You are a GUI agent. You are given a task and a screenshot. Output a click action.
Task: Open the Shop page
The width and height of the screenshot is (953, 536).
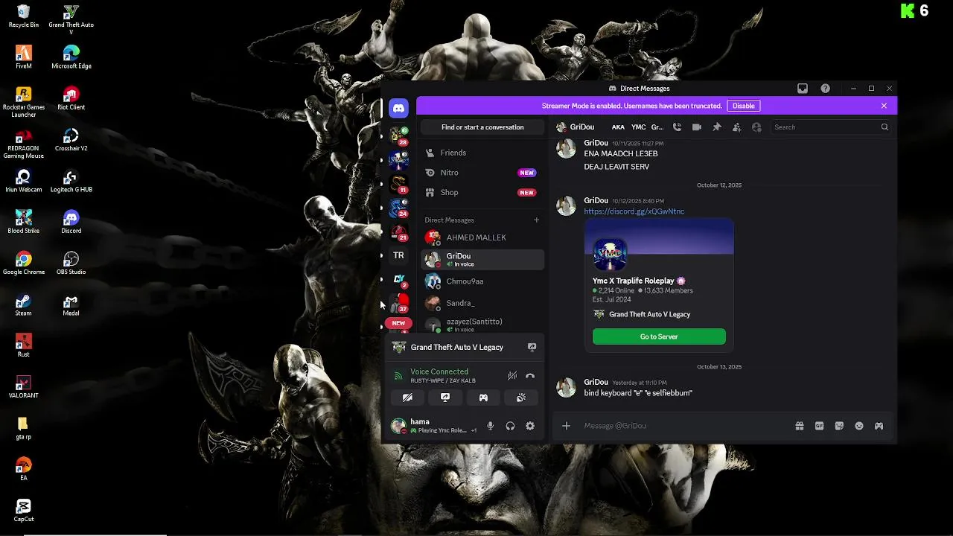click(x=482, y=192)
